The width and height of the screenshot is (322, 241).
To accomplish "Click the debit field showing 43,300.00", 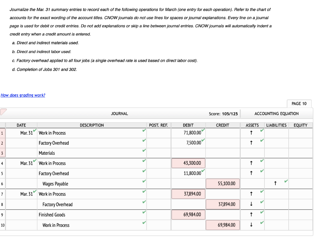I will click(188, 163).
